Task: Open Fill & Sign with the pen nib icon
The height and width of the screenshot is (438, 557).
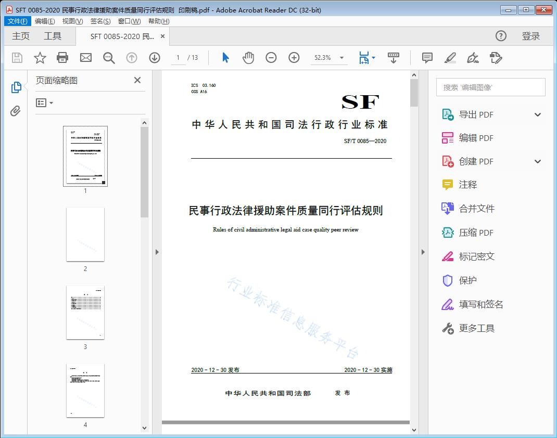Action: pyautogui.click(x=473, y=58)
